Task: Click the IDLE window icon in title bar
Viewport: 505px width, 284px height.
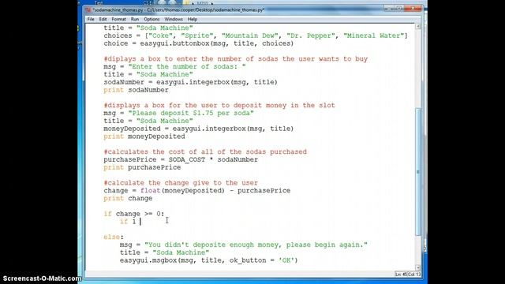Action: pyautogui.click(x=88, y=10)
